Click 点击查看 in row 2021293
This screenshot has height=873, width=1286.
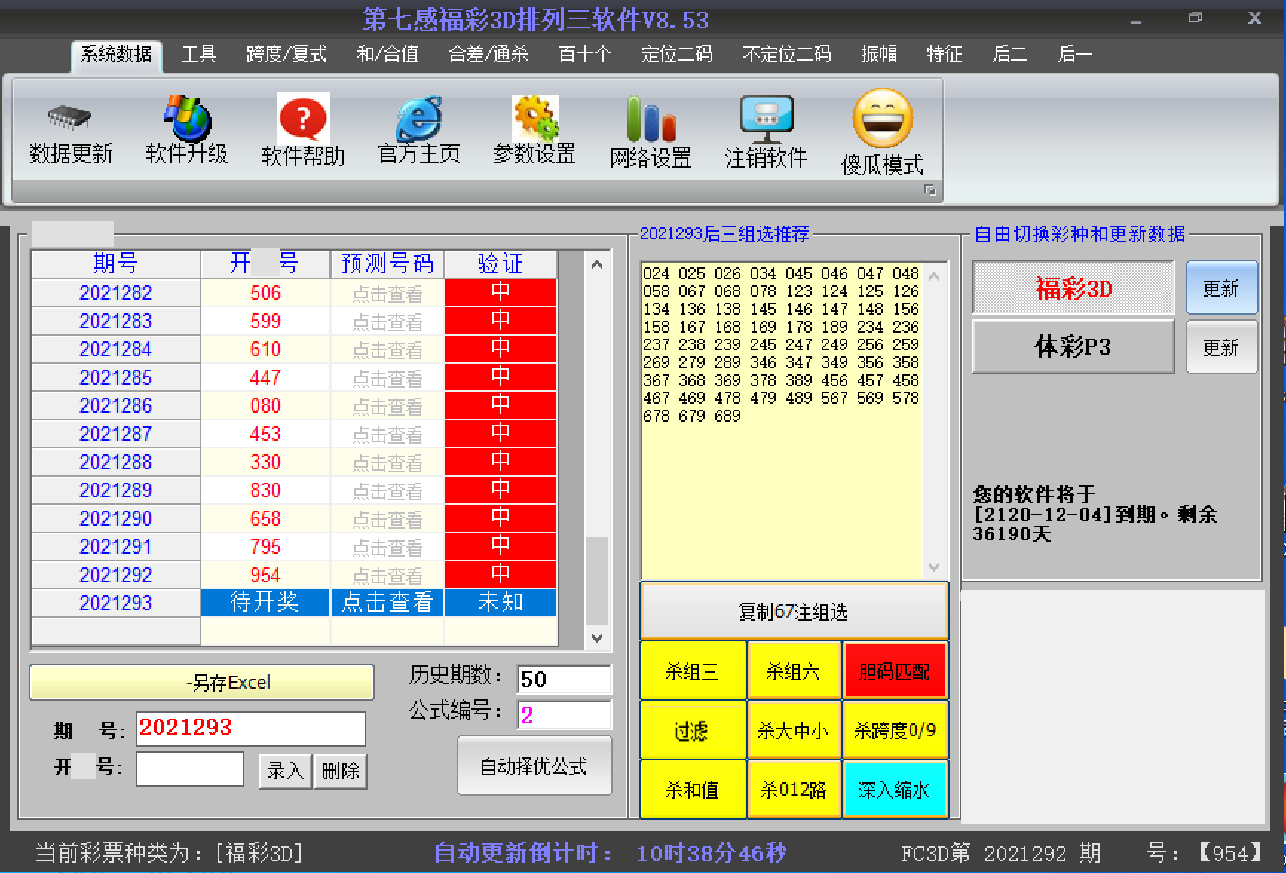(388, 602)
